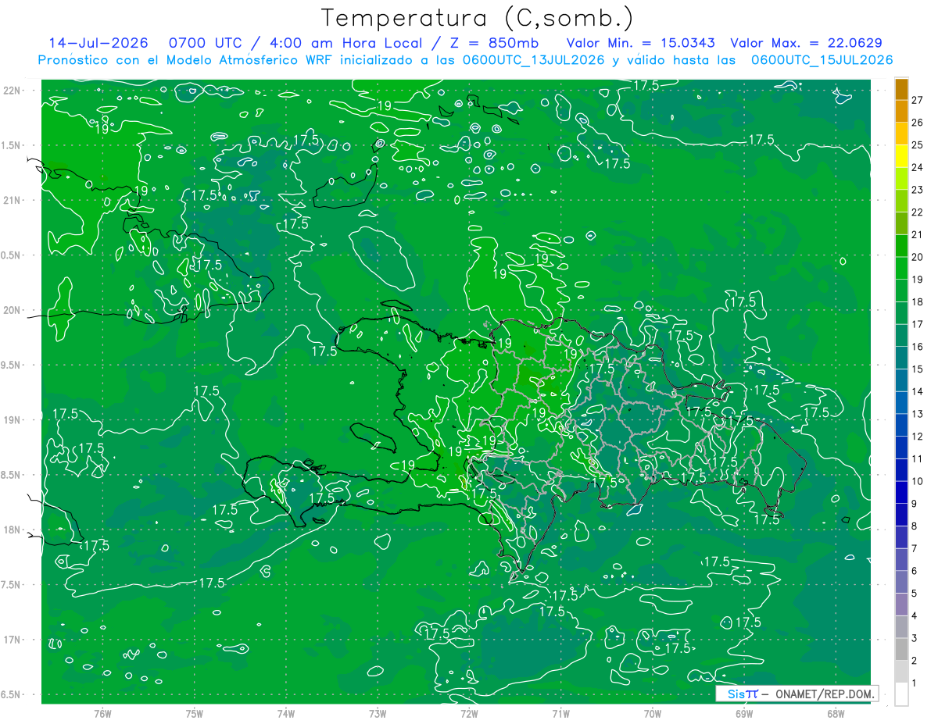
Task: Click the legend value 11
Action: [917, 459]
